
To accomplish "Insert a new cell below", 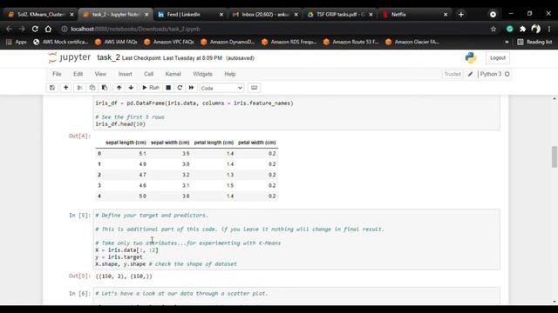I will (66, 88).
